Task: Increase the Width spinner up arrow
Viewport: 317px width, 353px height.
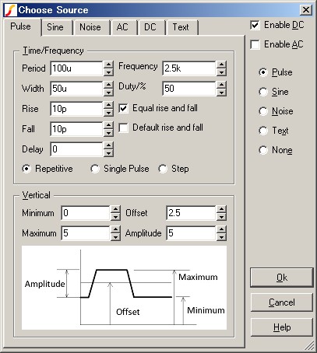Action: coord(108,85)
